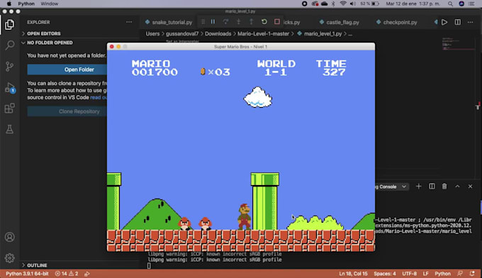
Task: Step over in the debug toolbar
Action: [225, 22]
